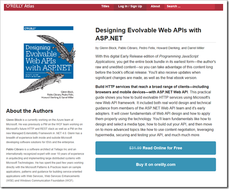Click Buy it on oreilly.com button

click(156, 164)
